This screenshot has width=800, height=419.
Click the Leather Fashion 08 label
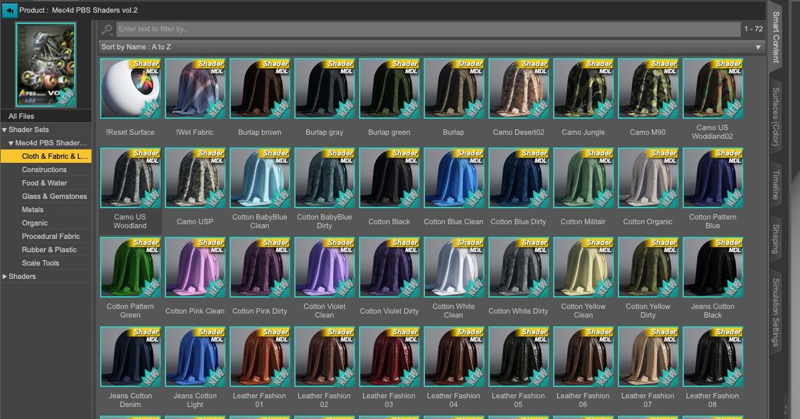[713, 400]
